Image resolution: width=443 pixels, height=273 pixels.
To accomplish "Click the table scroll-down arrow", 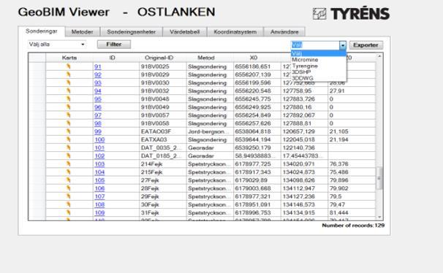I will coord(379,217).
